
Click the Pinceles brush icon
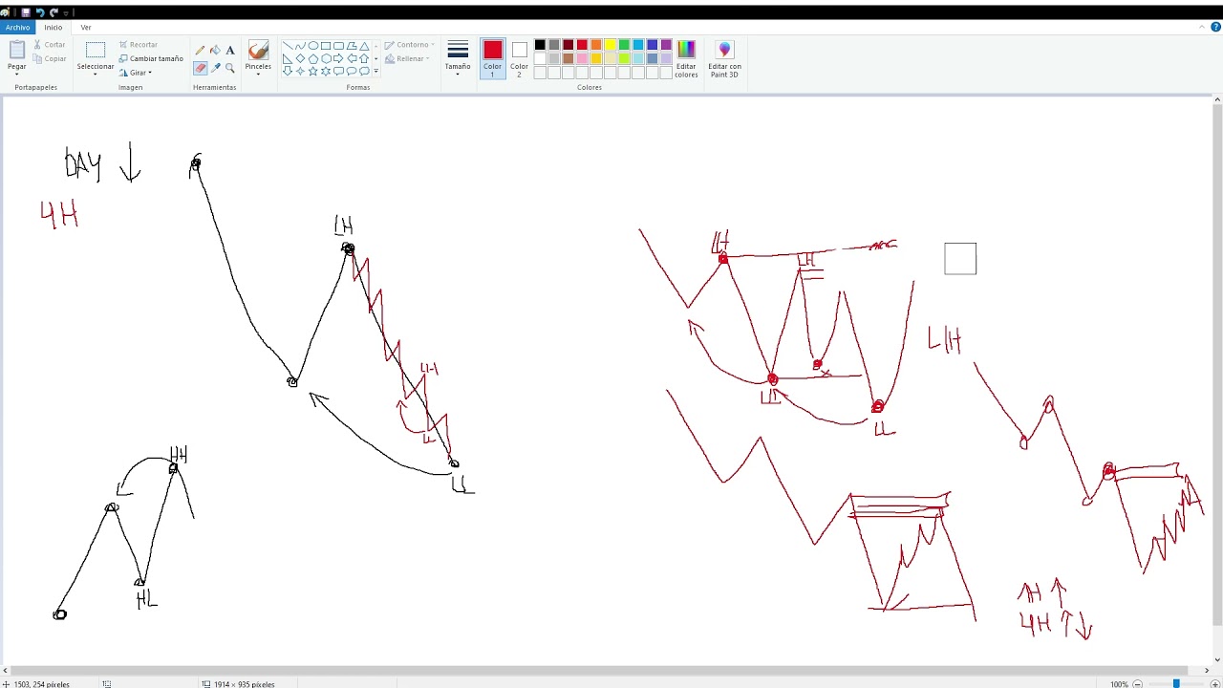[258, 51]
